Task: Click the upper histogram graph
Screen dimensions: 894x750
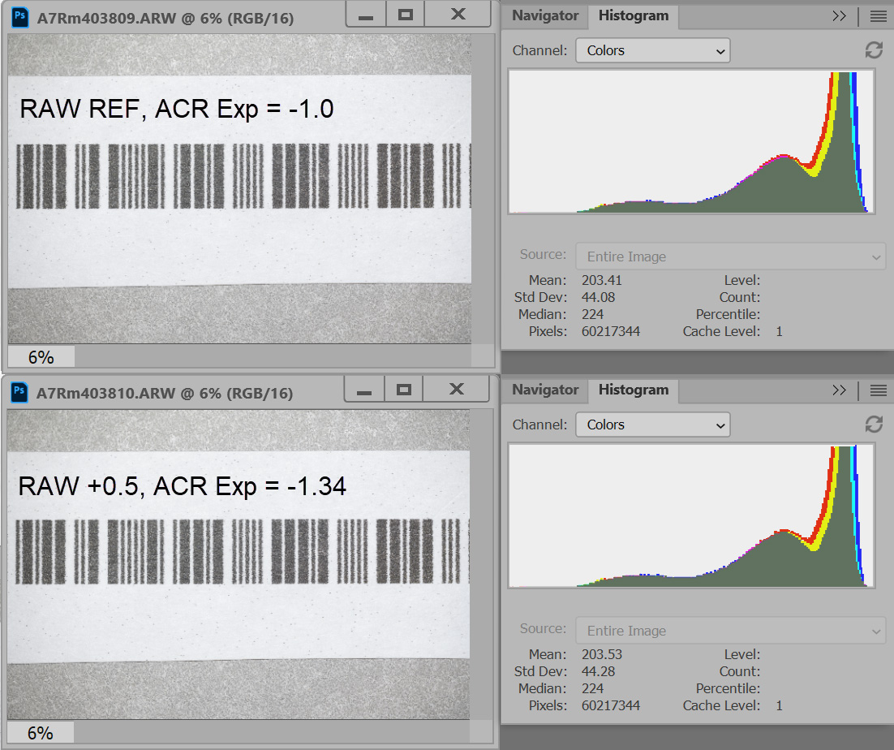Action: pyautogui.click(x=691, y=142)
